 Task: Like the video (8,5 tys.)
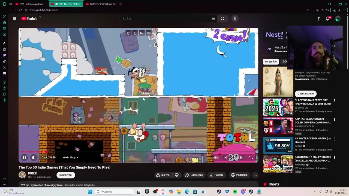pos(163,175)
